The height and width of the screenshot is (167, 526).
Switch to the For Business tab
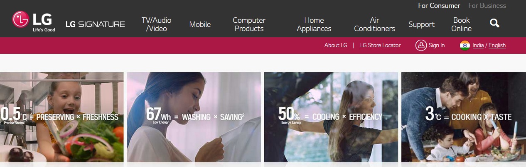coord(487,6)
